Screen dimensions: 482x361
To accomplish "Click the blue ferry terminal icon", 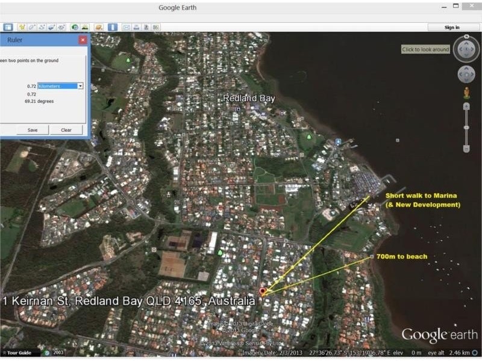I will point(338,141).
